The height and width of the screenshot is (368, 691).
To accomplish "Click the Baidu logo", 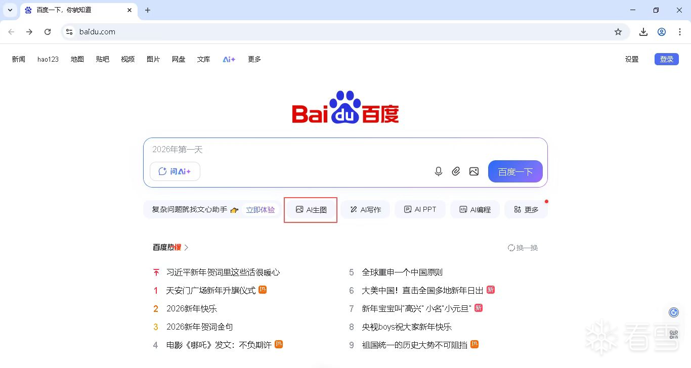I will tap(345, 107).
